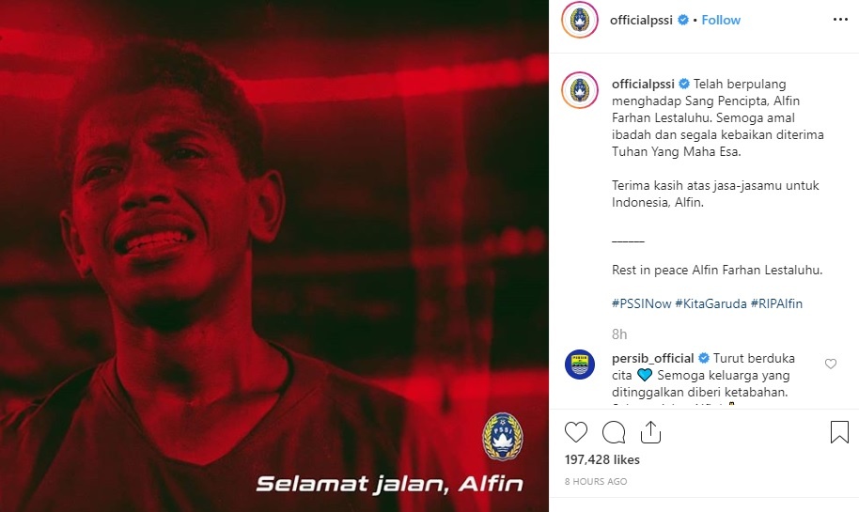Open comment with the speech bubble icon
Viewport: 859px width, 512px height.
point(614,432)
